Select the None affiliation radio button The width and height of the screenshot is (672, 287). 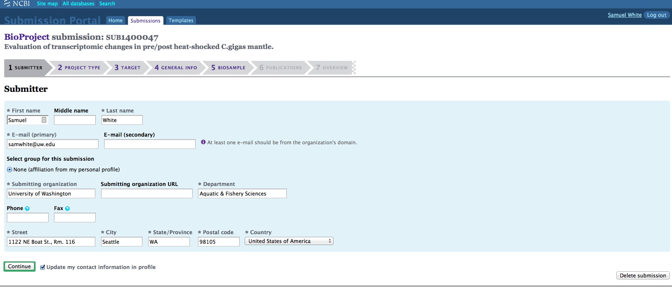(x=10, y=170)
